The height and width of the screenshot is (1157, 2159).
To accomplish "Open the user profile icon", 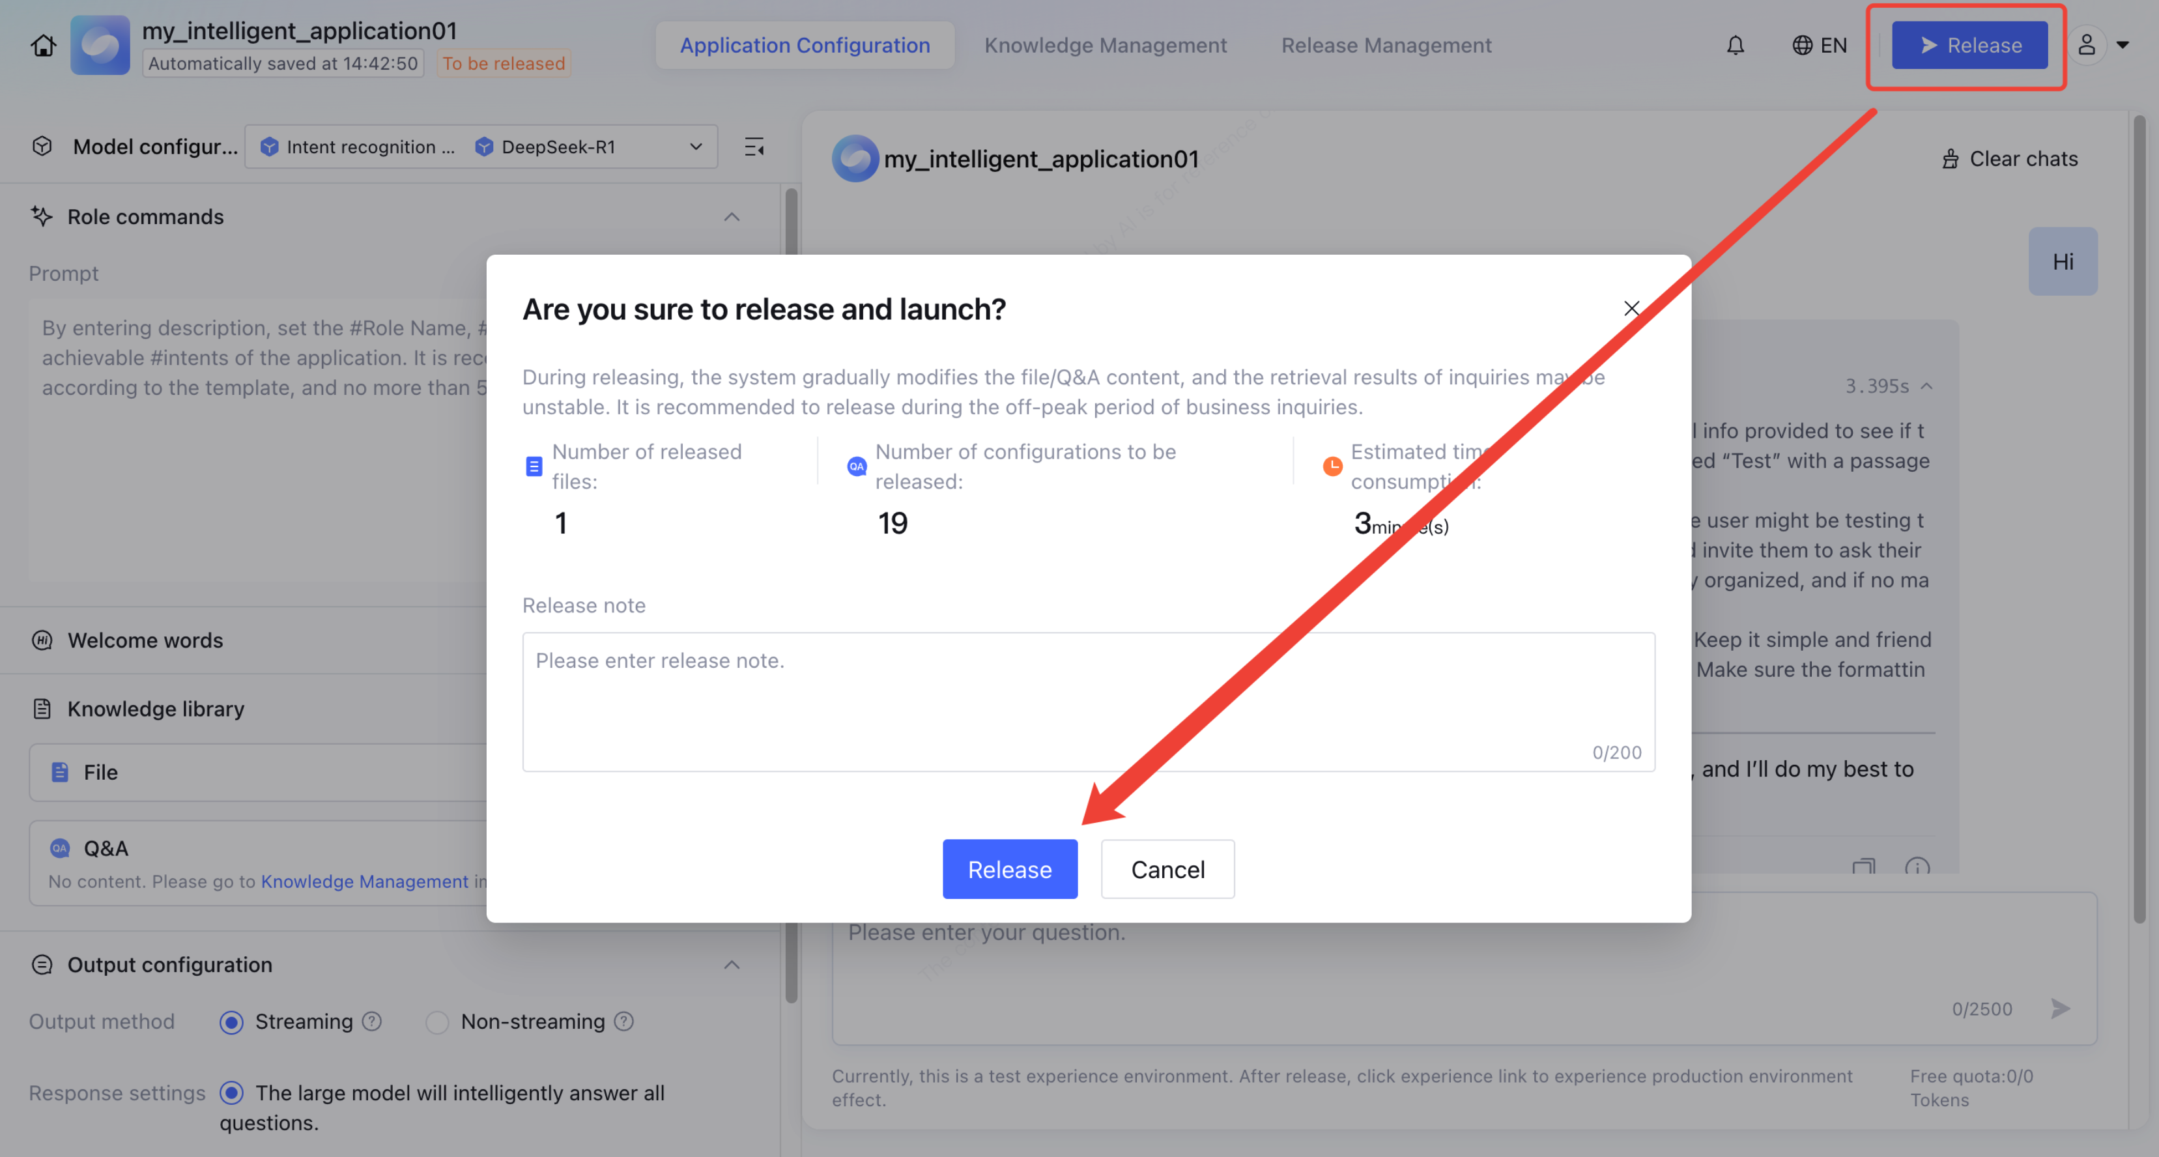I will point(2086,45).
